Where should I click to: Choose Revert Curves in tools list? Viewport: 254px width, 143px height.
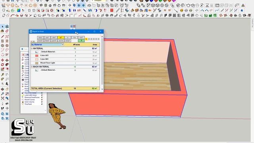[x=29, y=100]
